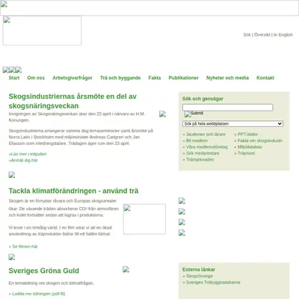Viewport: 299px width, 299px height.
Task: Click the Sök link in the header
Action: click(x=247, y=34)
